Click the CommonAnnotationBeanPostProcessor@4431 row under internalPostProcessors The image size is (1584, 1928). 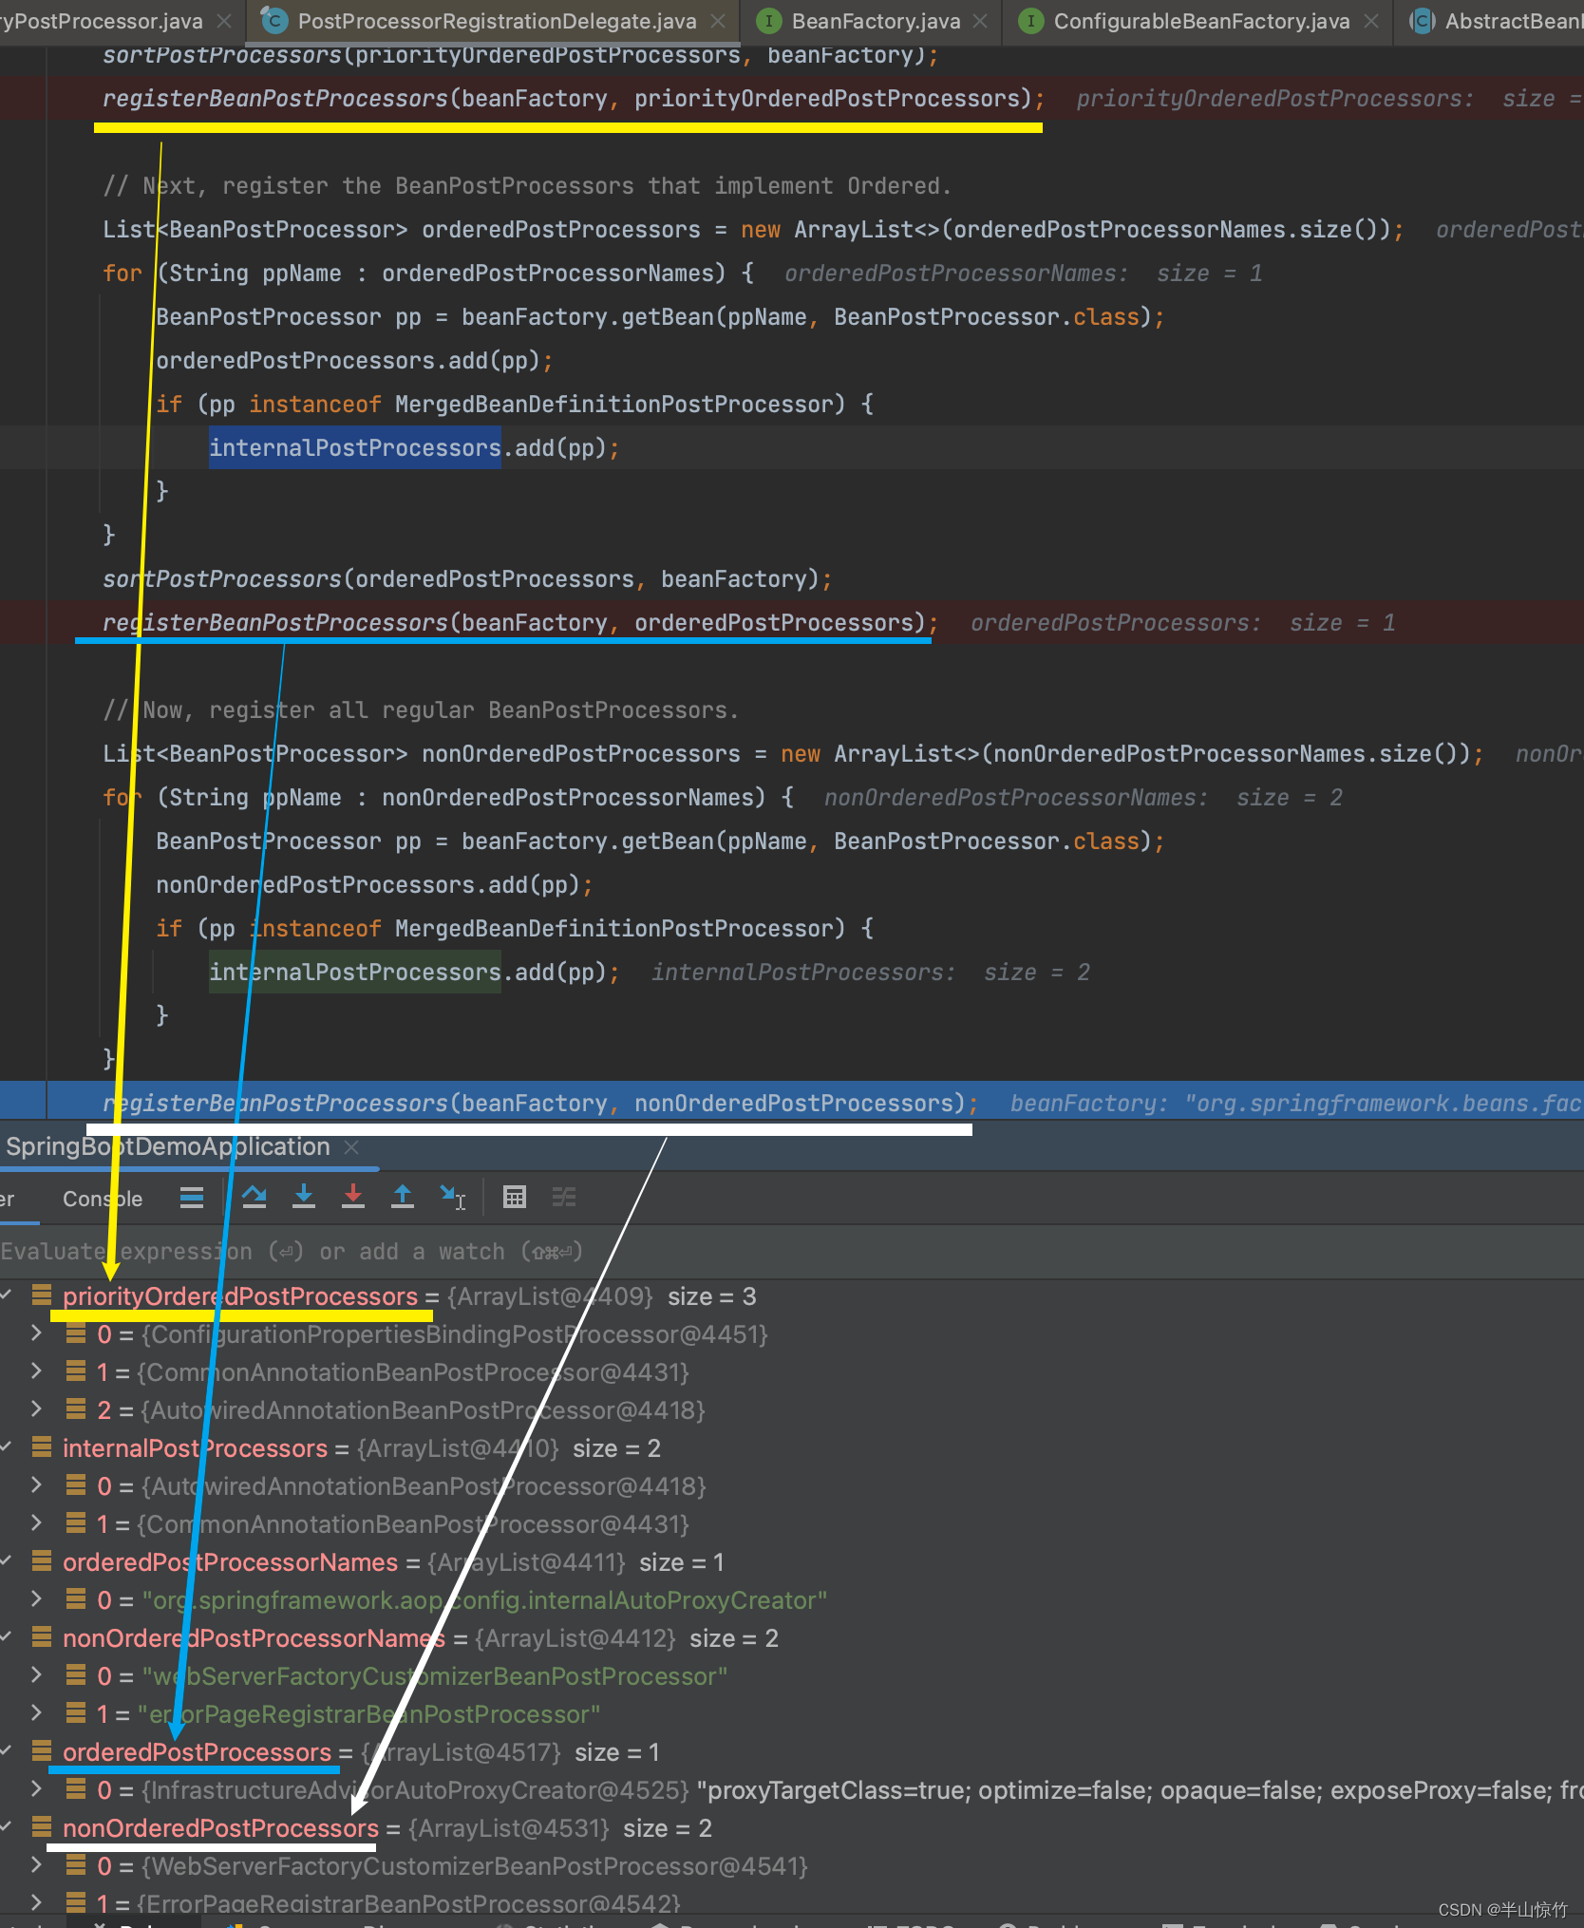click(x=792, y=1524)
